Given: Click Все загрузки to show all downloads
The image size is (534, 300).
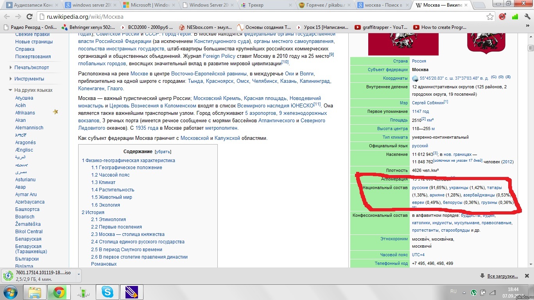Looking at the screenshot, I should coord(502,276).
